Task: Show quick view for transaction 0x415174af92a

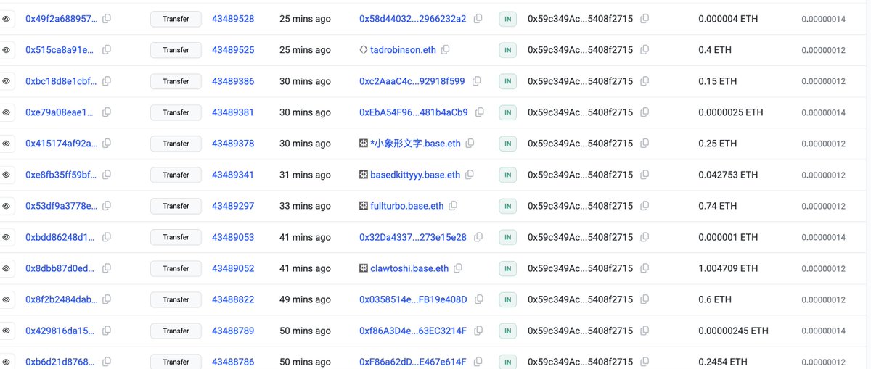Action: [6, 144]
